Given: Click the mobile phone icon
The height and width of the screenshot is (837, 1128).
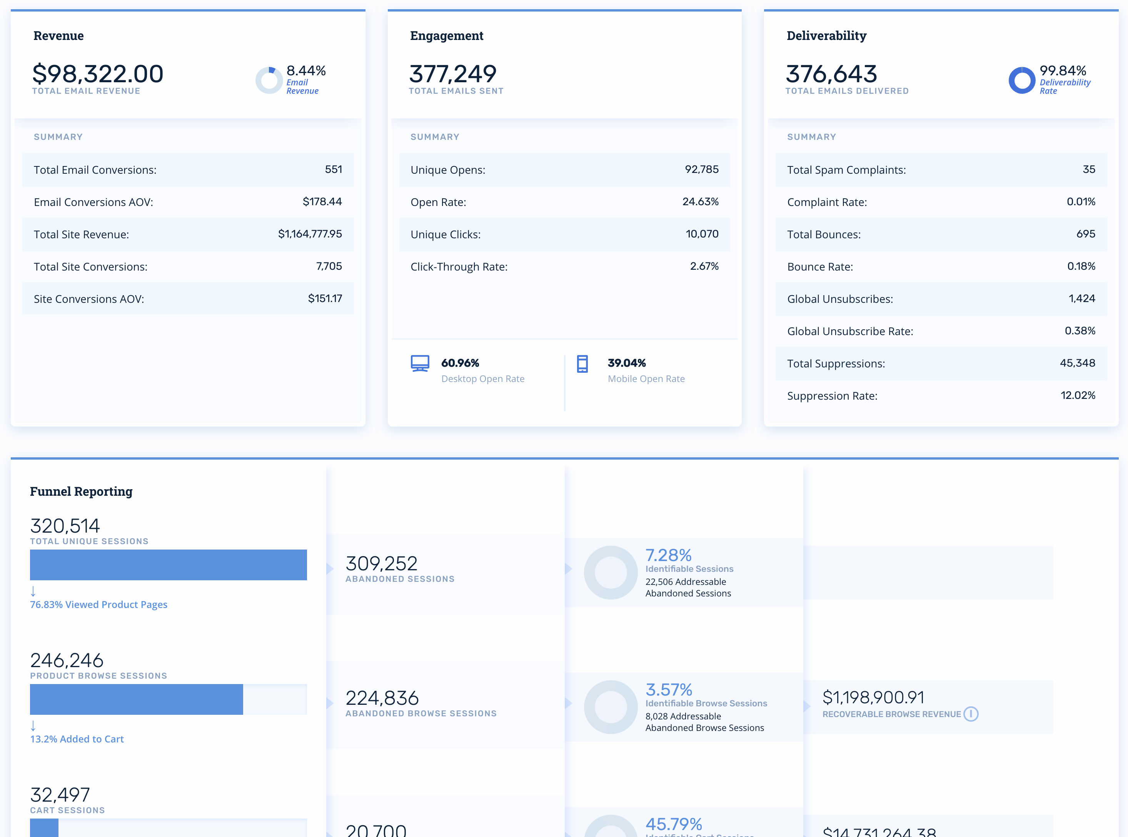Looking at the screenshot, I should click(x=582, y=364).
